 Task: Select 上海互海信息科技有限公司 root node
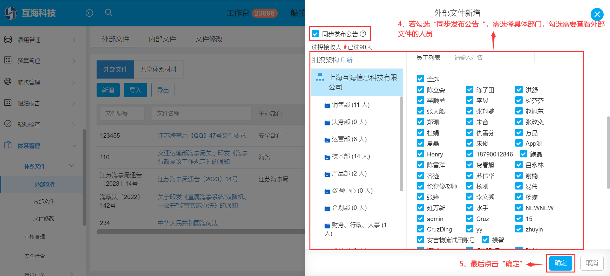tap(357, 82)
